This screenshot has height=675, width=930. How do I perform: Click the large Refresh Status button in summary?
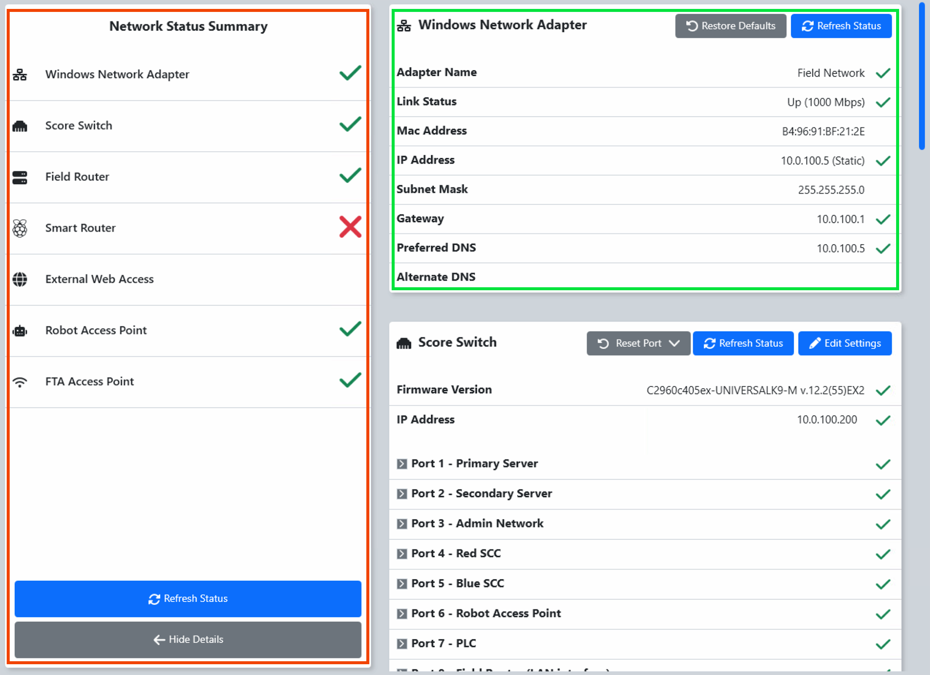point(188,599)
